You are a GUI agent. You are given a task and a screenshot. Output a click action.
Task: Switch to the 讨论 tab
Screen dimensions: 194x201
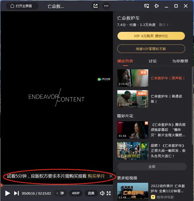153,61
